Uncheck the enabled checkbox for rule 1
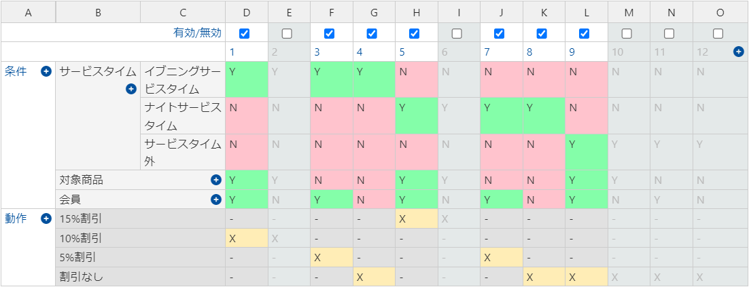The image size is (749, 287). 244,33
